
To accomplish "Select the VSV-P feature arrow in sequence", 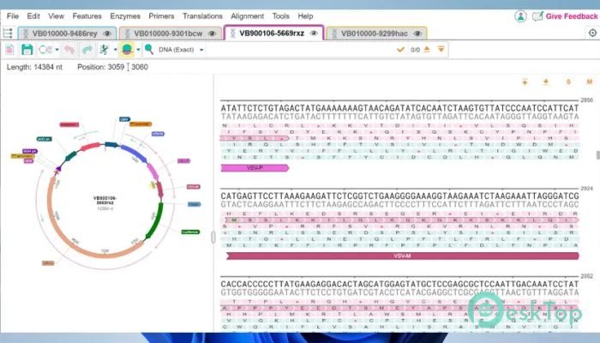I will click(255, 168).
